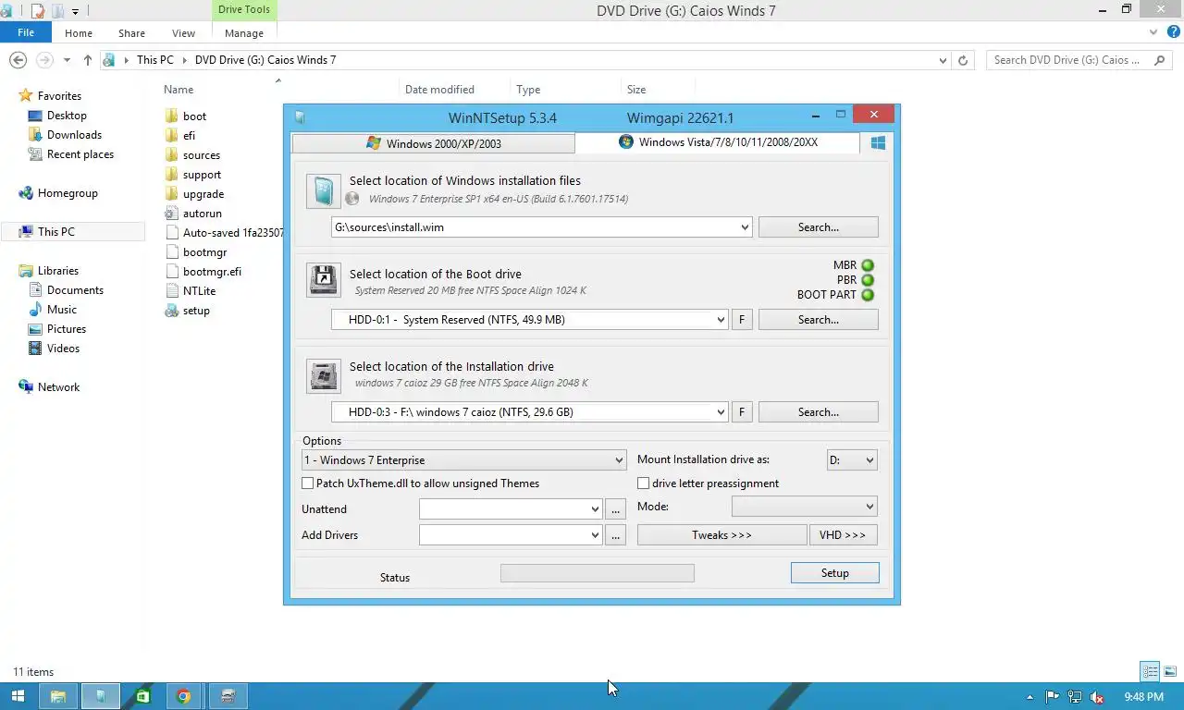1184x710 pixels.
Task: Refresh the Explorer address bar
Action: point(963,60)
